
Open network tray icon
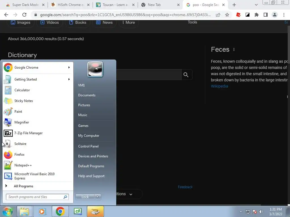[x=248, y=212]
